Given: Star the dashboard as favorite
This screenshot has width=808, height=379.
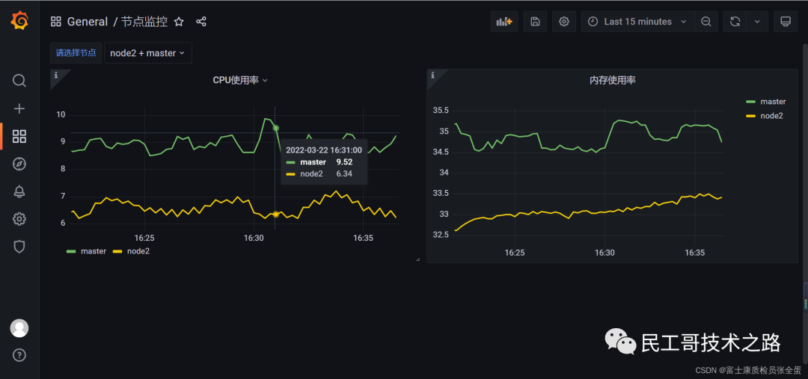Looking at the screenshot, I should click(179, 22).
